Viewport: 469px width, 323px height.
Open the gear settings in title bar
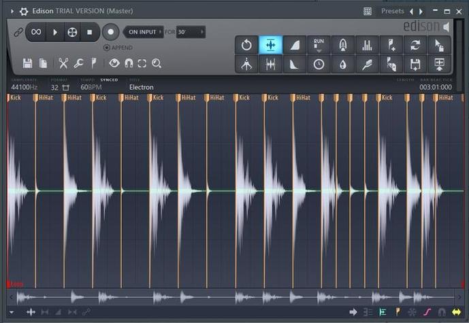24,12
